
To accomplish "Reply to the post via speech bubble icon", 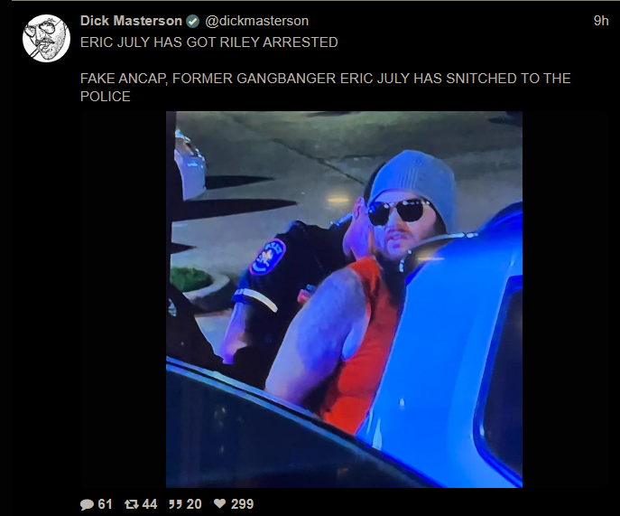I will point(87,503).
